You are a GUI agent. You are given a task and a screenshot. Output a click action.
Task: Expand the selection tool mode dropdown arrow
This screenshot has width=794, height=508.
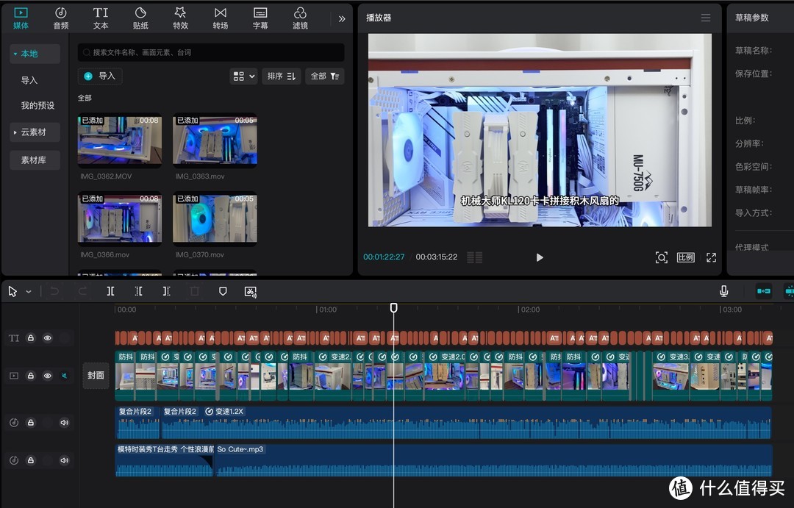point(29,292)
